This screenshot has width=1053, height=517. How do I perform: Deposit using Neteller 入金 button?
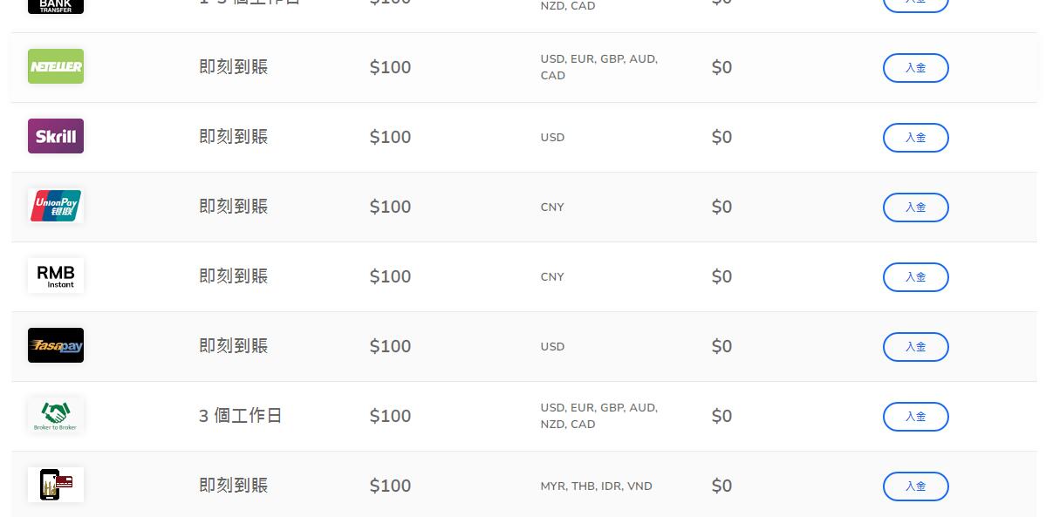point(915,68)
